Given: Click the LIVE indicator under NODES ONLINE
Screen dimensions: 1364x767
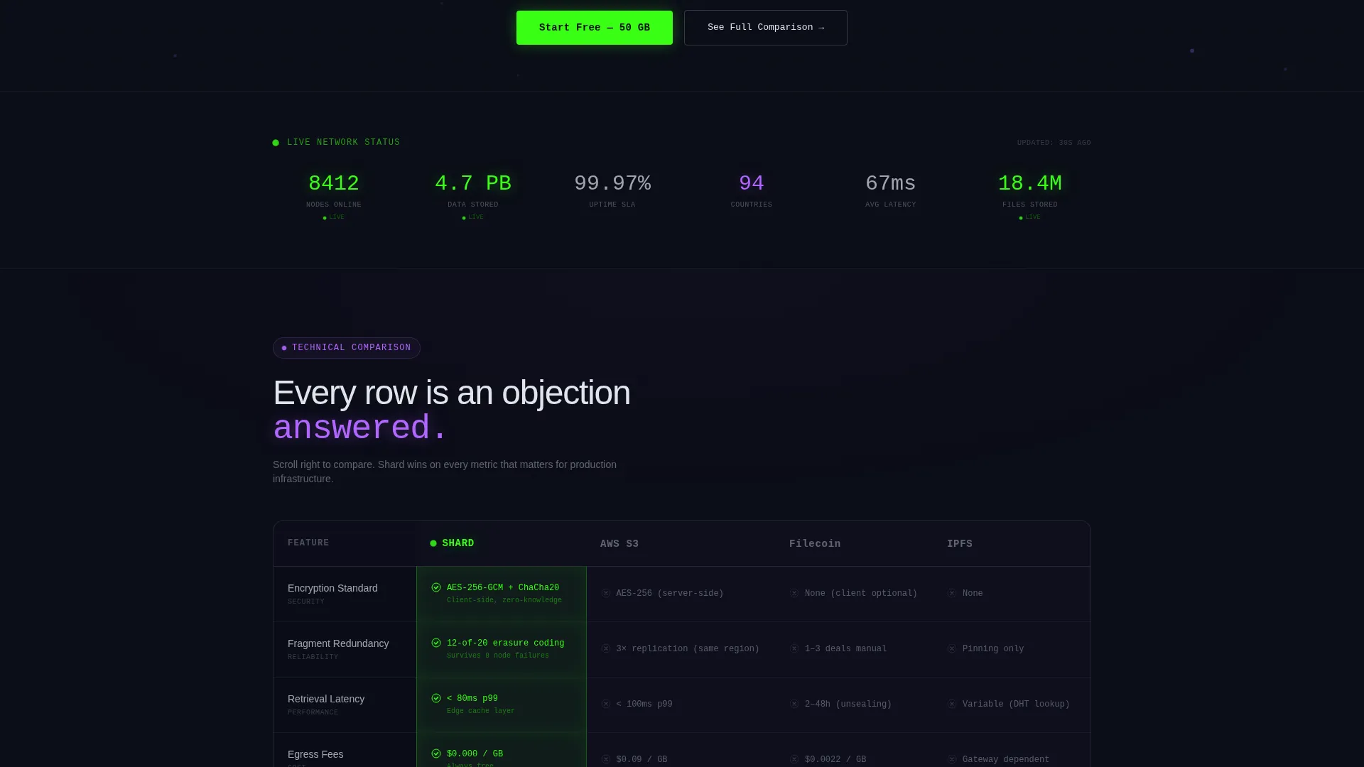Looking at the screenshot, I should coord(334,217).
